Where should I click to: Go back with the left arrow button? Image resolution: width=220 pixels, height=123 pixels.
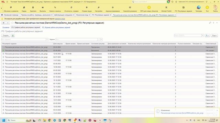pos(4,23)
